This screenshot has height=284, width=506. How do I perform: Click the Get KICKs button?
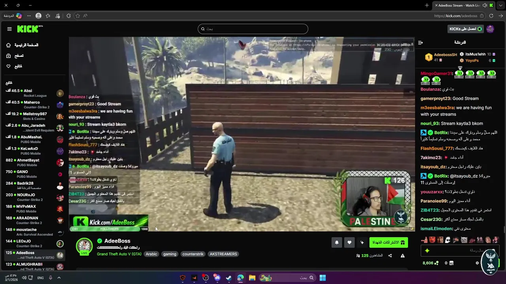(x=466, y=29)
